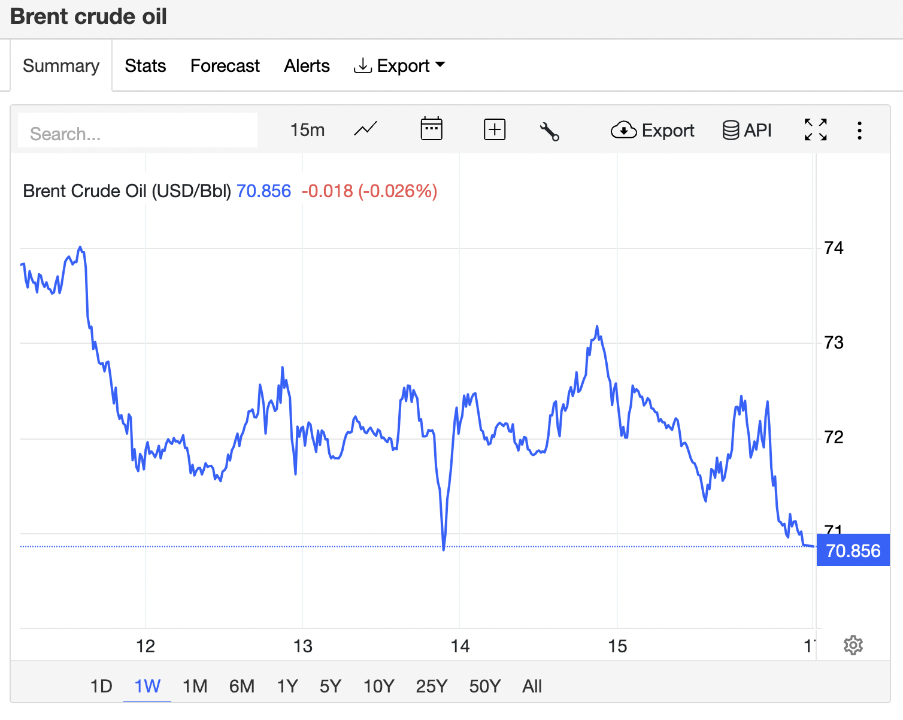Select the 1D time range
Viewport: 903px width, 720px height.
(x=101, y=686)
